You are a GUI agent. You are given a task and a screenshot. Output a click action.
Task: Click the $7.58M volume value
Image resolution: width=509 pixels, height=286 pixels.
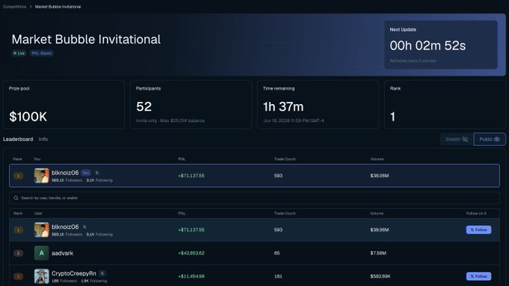pos(378,253)
